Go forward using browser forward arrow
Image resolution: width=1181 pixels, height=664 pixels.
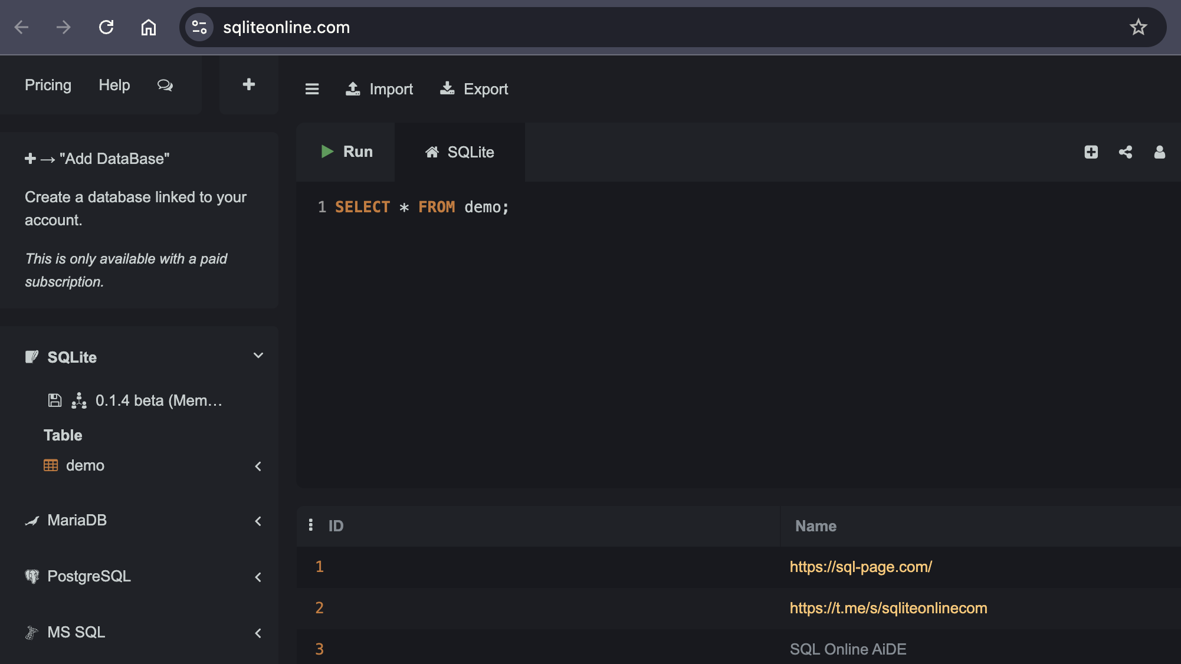pos(64,27)
